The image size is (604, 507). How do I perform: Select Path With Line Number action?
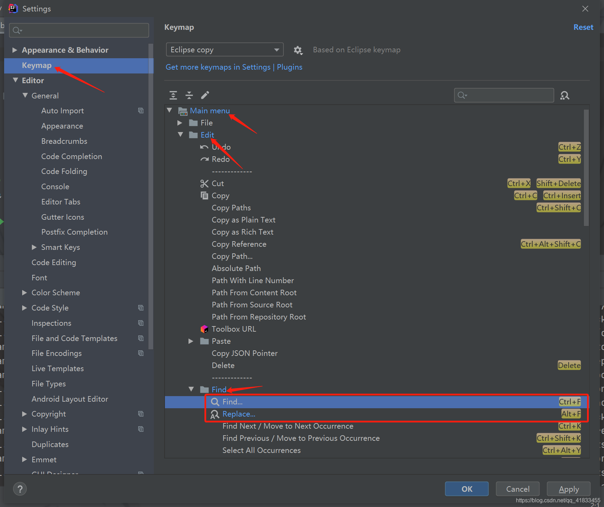377,281
